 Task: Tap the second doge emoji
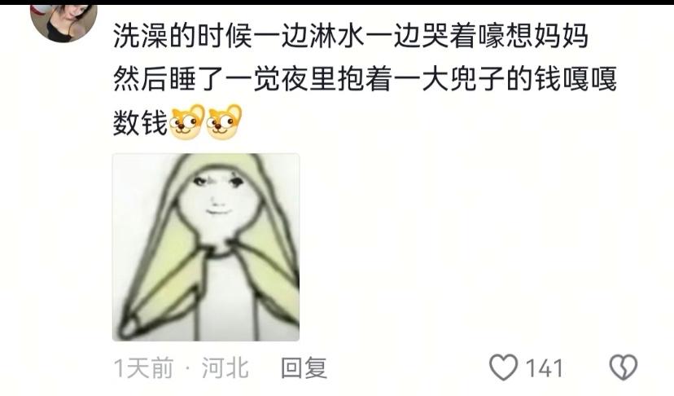pos(224,123)
